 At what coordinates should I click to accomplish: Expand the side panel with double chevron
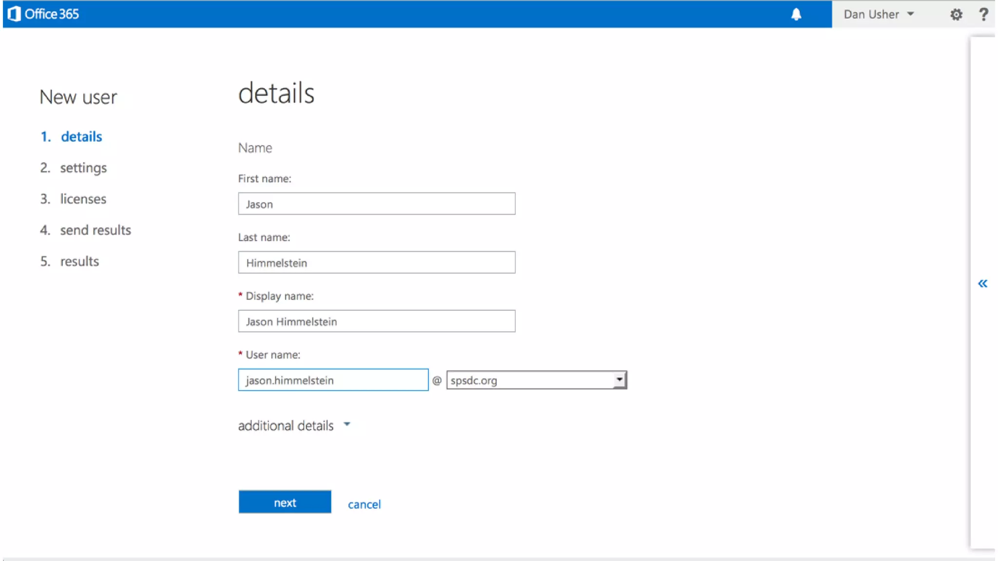pyautogui.click(x=982, y=283)
